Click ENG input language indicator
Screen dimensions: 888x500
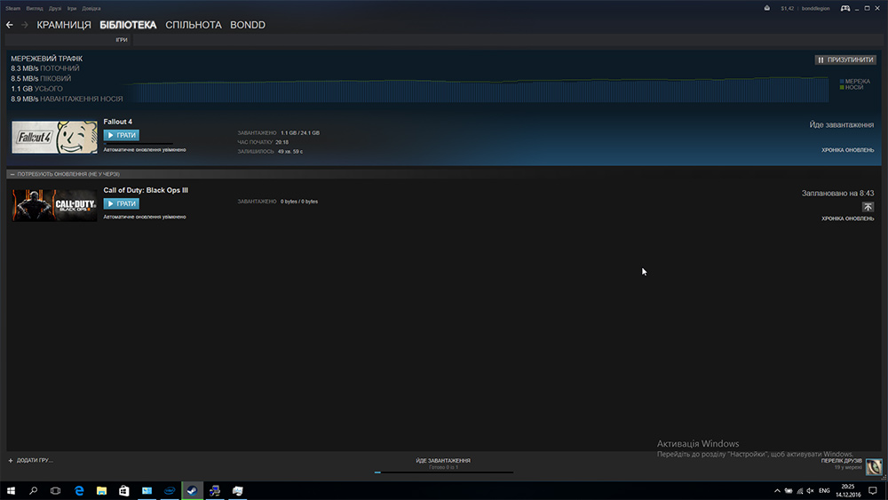click(825, 491)
